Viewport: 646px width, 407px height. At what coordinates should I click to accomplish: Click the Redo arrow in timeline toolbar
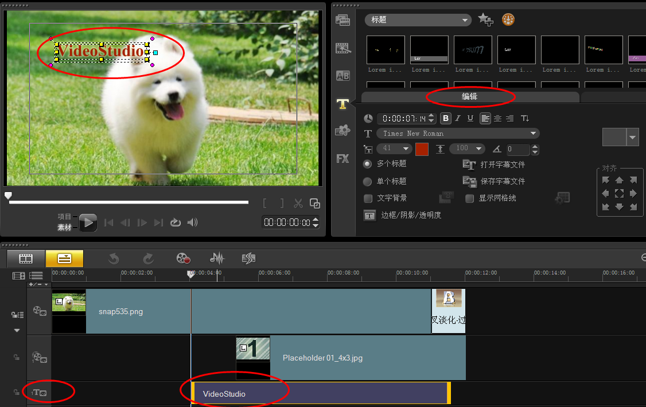(x=149, y=259)
